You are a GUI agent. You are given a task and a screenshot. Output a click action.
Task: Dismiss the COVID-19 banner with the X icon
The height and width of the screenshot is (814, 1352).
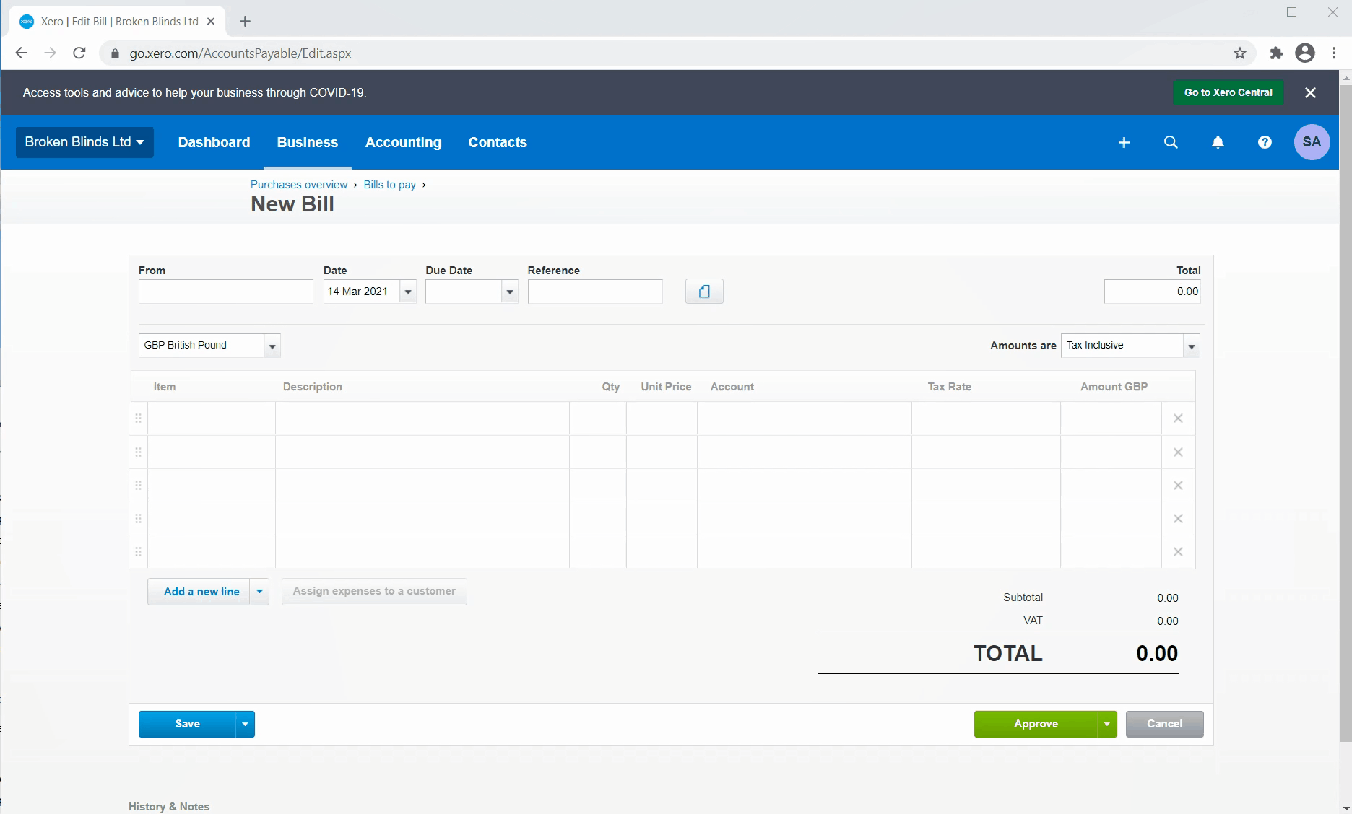(1310, 92)
